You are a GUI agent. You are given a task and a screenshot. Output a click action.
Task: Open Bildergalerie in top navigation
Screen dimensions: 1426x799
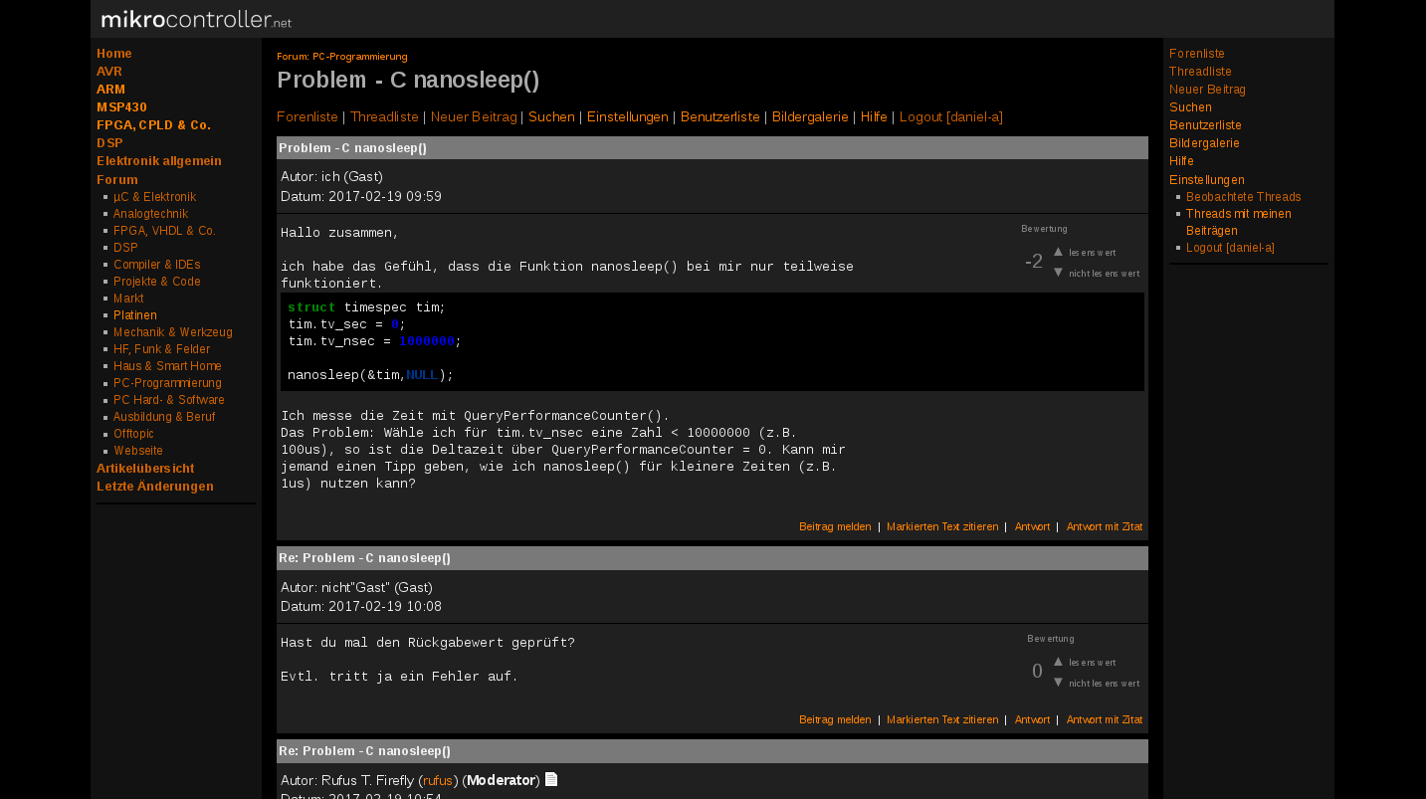pos(810,117)
